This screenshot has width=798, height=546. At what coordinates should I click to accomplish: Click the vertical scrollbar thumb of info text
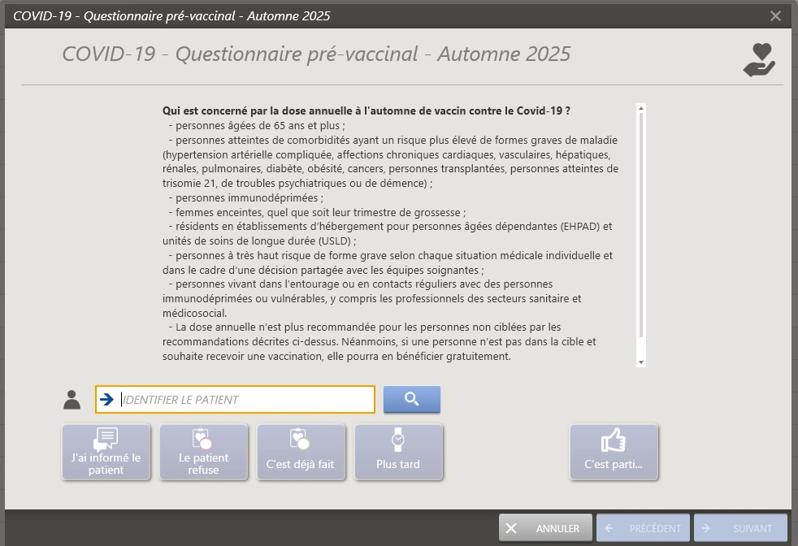(640, 223)
